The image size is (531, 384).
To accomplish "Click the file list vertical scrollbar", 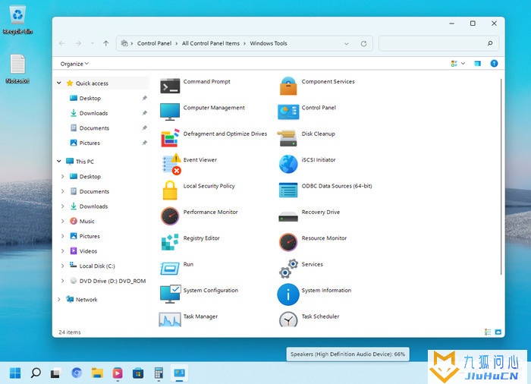I will click(501, 177).
